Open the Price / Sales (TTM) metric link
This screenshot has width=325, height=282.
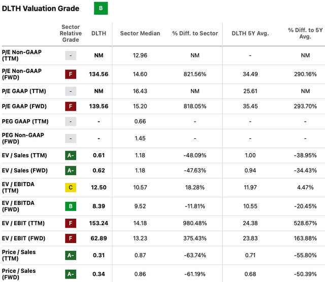pos(19,255)
